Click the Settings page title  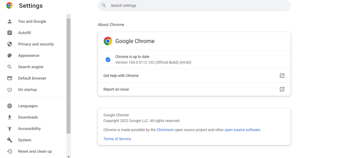point(31,6)
